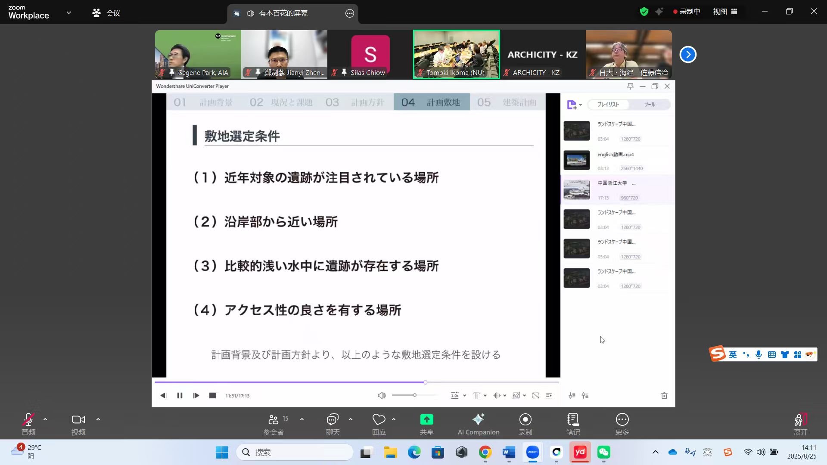Viewport: 827px width, 465px height.
Task: Launch AI Companion from the Zoom toolbar
Action: 479,423
